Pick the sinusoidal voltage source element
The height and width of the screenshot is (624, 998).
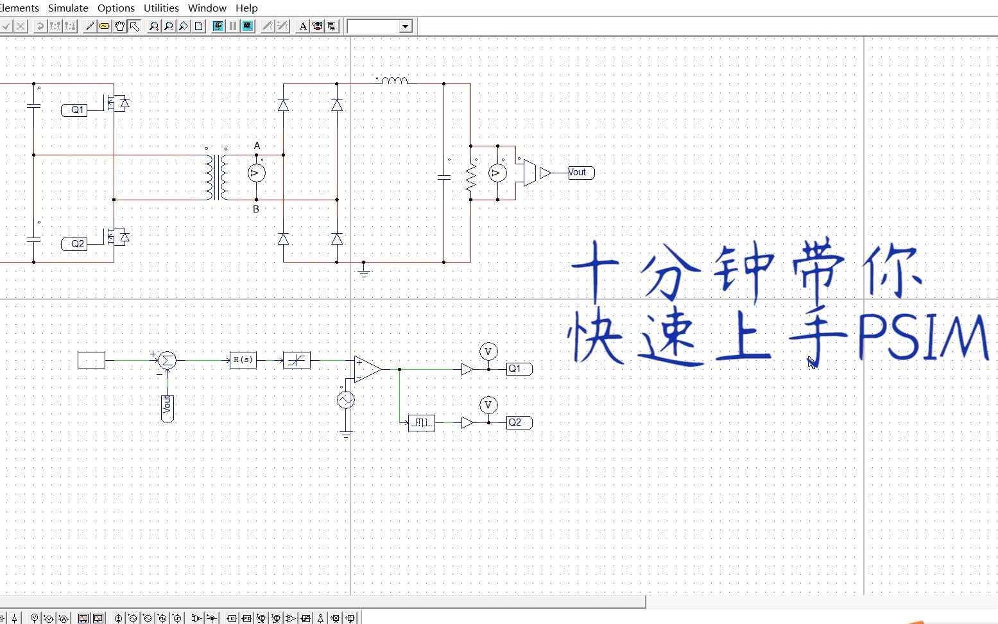(x=133, y=618)
